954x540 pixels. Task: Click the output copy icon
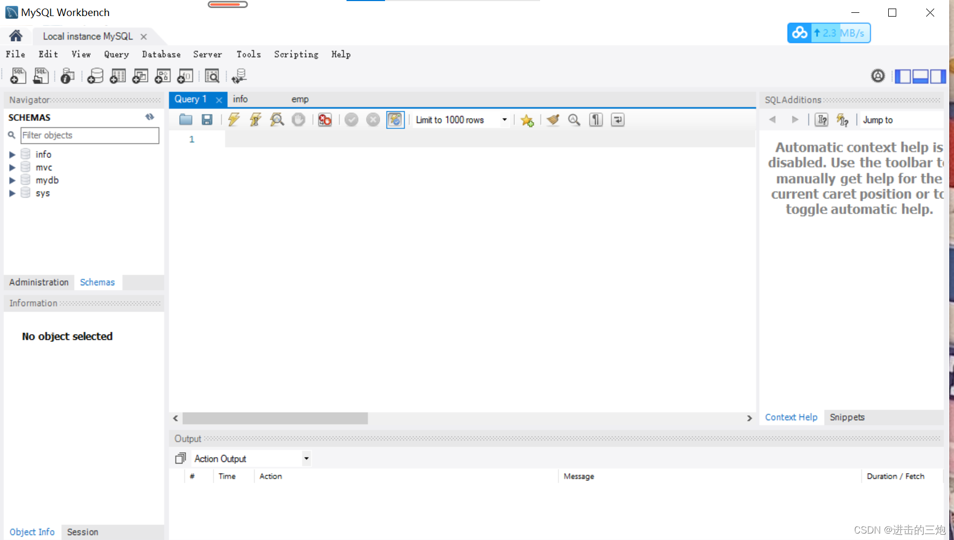(181, 458)
